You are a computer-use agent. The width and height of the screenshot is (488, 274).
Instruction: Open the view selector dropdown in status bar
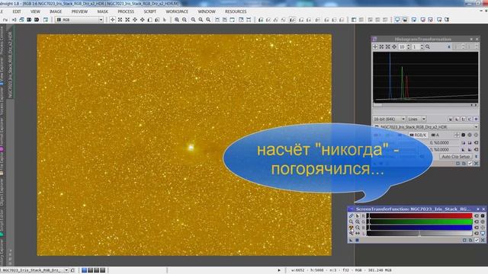(x=34, y=270)
